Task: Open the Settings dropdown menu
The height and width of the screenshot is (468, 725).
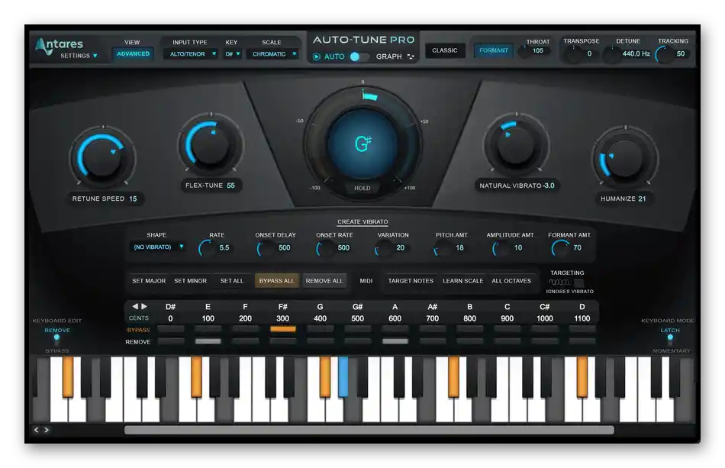Action: tap(79, 56)
